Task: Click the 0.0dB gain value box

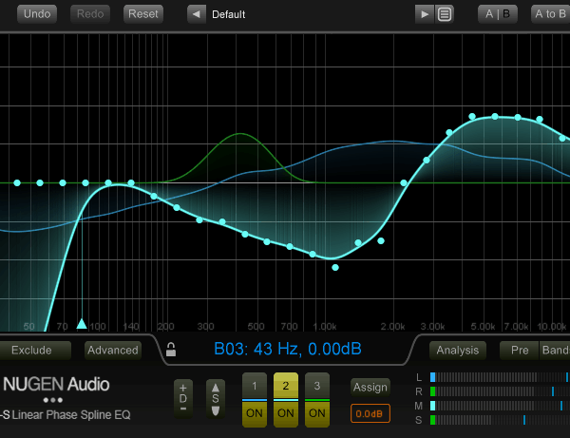Action: (x=370, y=414)
